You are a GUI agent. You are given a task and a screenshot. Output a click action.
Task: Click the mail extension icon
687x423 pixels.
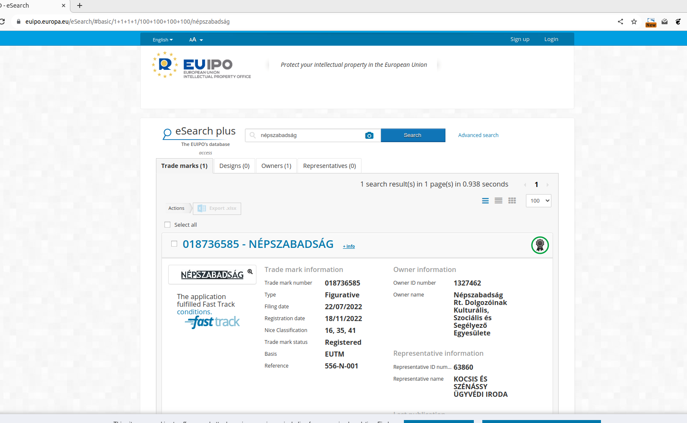[665, 22]
